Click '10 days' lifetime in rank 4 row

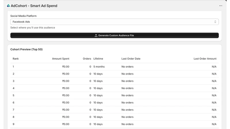(98, 88)
